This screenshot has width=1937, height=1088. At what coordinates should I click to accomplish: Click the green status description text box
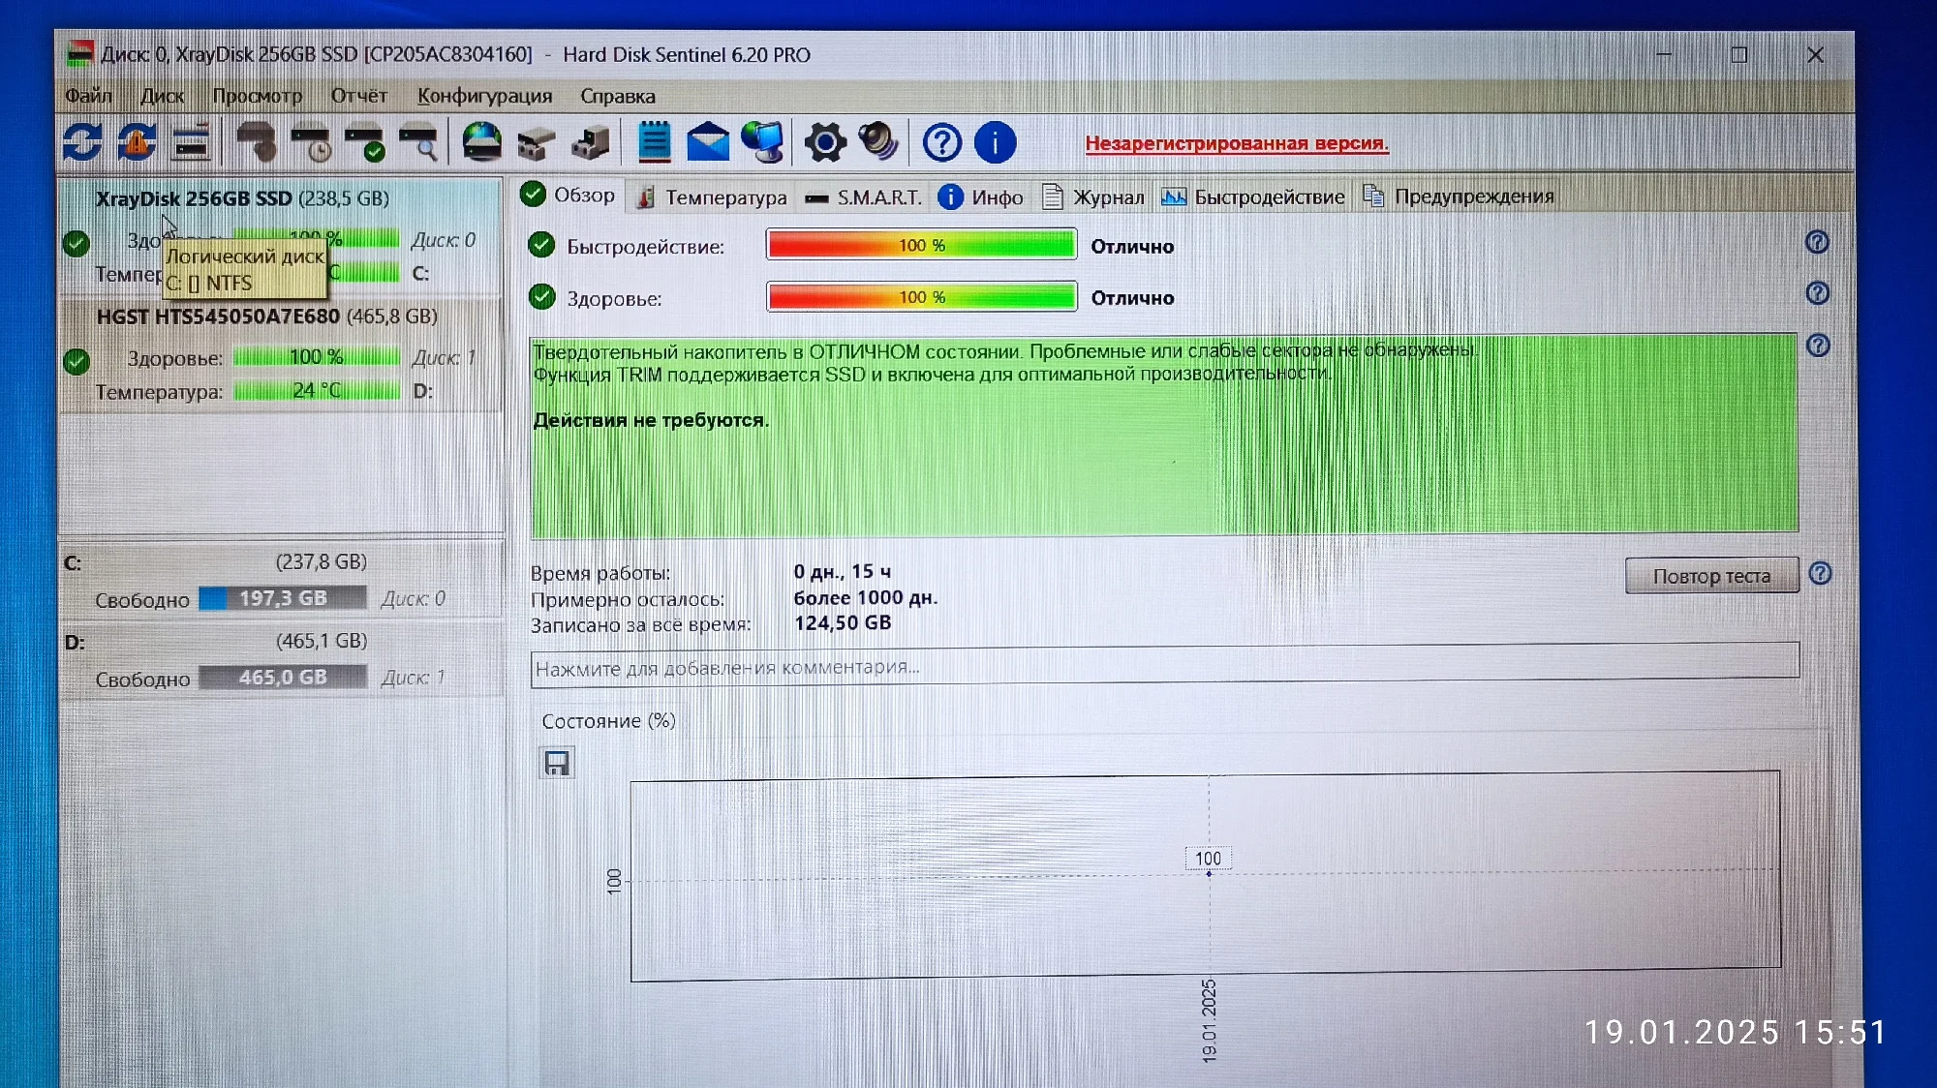pos(1164,435)
